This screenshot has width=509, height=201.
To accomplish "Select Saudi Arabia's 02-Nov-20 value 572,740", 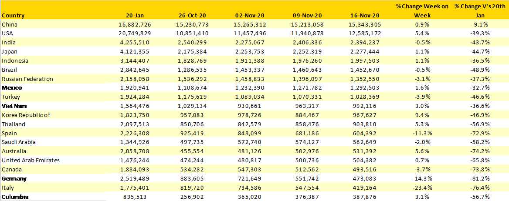I will [x=249, y=142].
